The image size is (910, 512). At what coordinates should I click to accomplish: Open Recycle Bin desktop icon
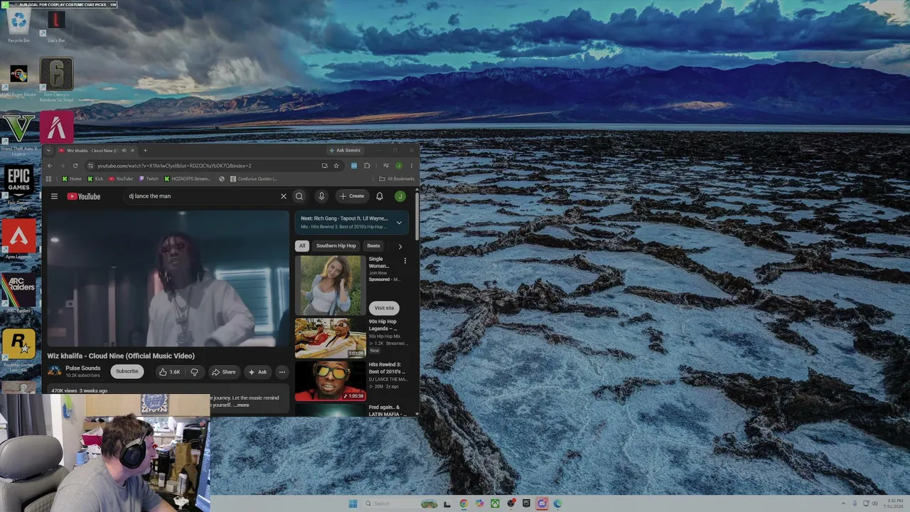(x=18, y=26)
